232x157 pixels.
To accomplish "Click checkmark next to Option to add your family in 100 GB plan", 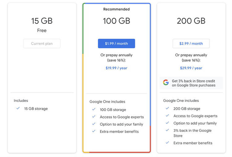I will pyautogui.click(x=94, y=124).
